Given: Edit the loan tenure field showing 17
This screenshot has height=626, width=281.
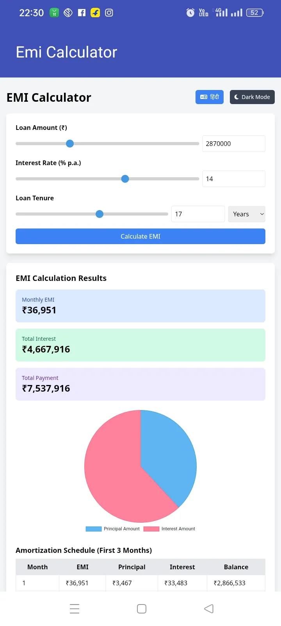Looking at the screenshot, I should 198,214.
